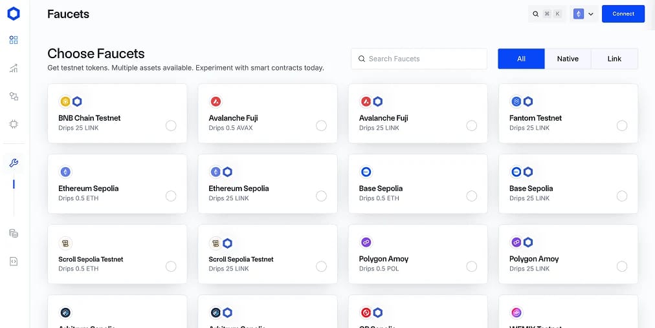The image size is (655, 328).
Task: Click the Connect button
Action: 623,14
